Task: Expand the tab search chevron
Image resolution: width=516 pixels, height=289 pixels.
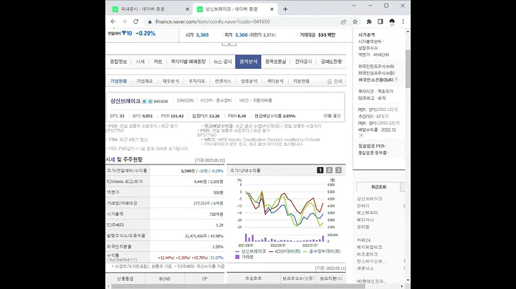Action: tap(354, 6)
